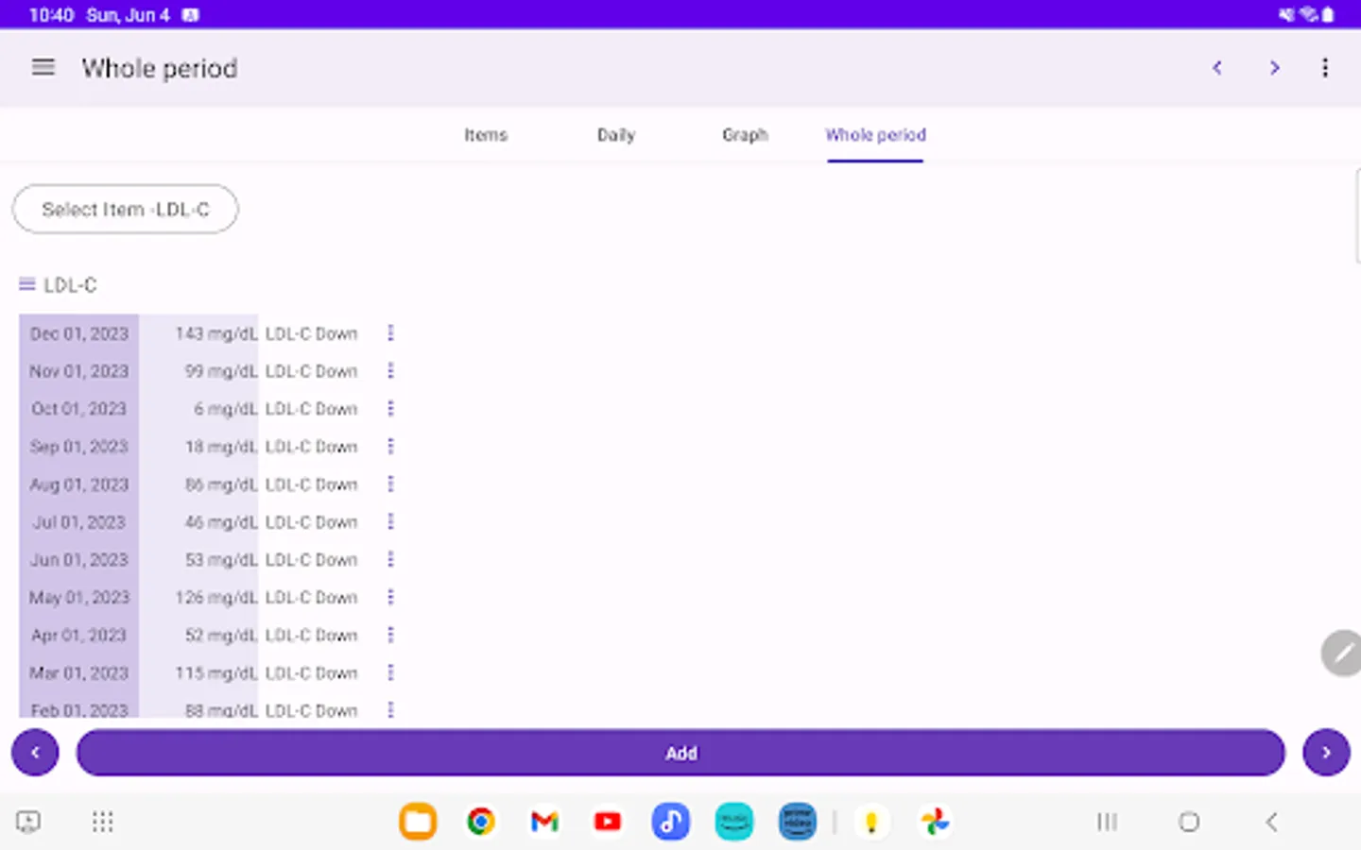
Task: Open options for Oct 01, 2023 entry
Action: click(390, 409)
